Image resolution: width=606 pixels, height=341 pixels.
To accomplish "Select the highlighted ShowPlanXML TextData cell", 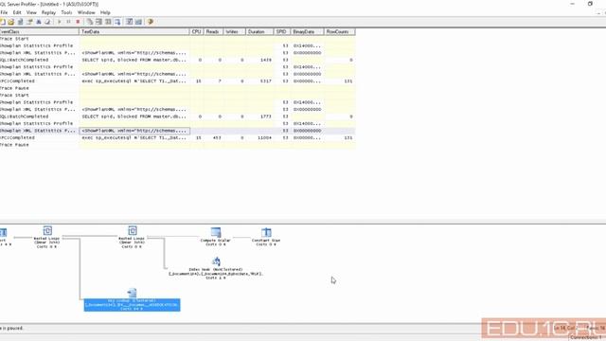I will 134,131.
